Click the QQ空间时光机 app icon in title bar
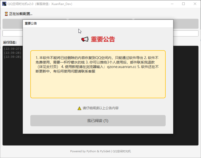Viewport: 201px width, 158px height. [4, 4]
